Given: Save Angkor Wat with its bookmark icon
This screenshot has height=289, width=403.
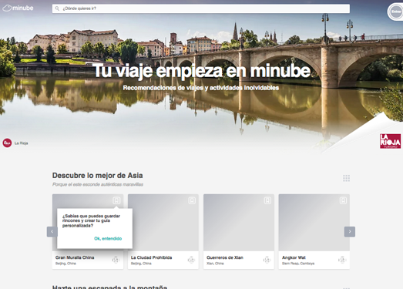Looking at the screenshot, I should tap(343, 200).
